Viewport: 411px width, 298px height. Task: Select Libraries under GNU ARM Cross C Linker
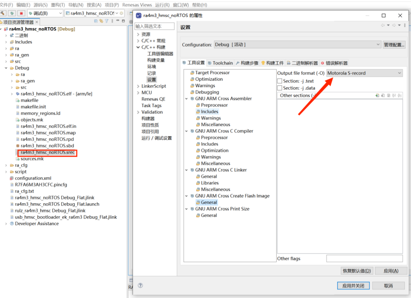210,183
